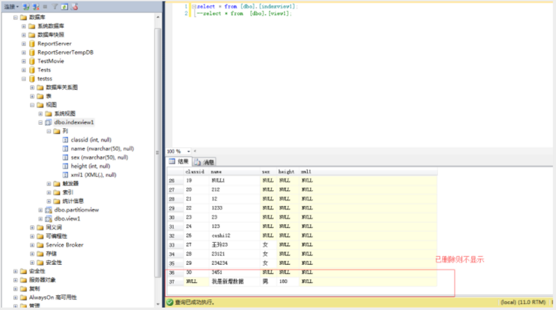Click the Service Broker folder icon
The image size is (556, 310).
point(40,245)
